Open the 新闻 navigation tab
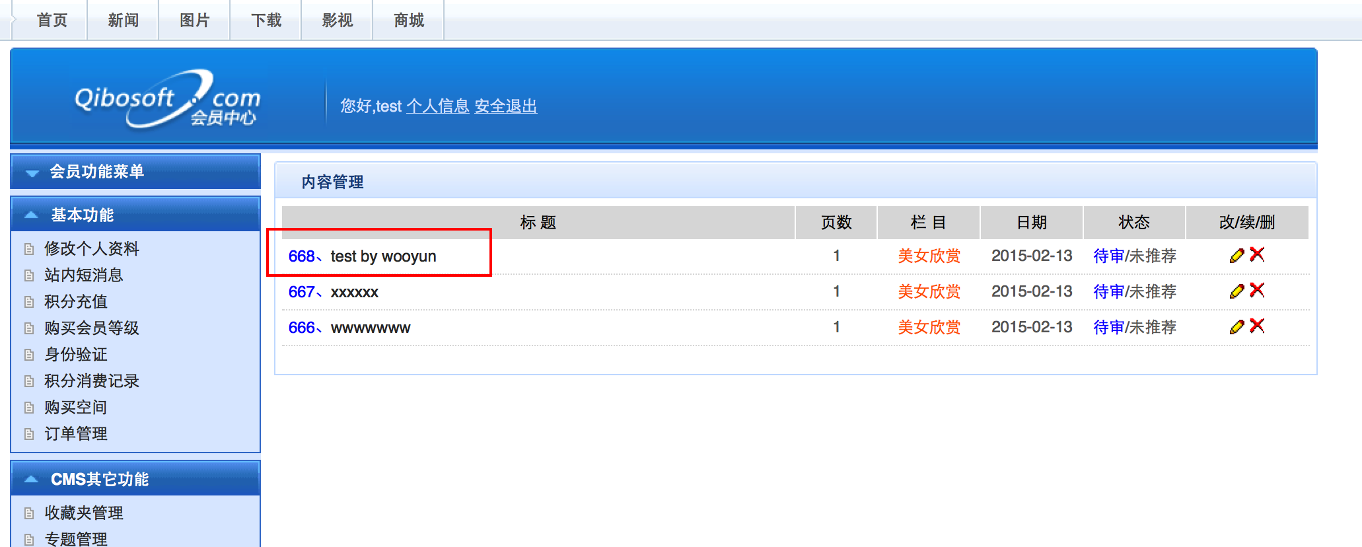1362x547 pixels. pos(124,20)
